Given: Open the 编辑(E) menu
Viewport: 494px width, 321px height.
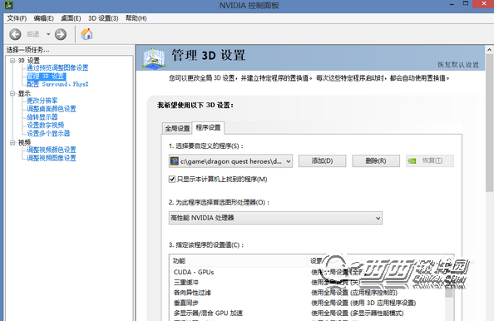Looking at the screenshot, I should (44, 18).
